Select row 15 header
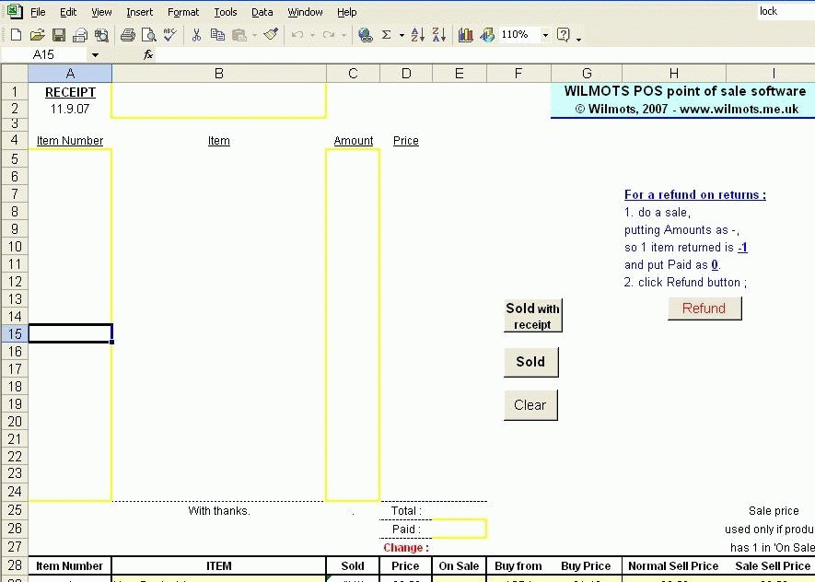This screenshot has width=815, height=582. click(x=15, y=333)
